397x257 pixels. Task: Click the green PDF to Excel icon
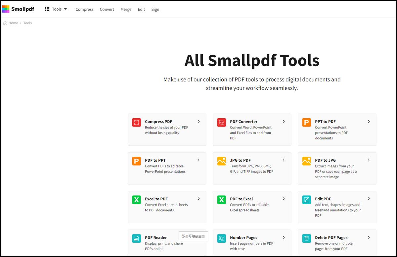(221, 200)
